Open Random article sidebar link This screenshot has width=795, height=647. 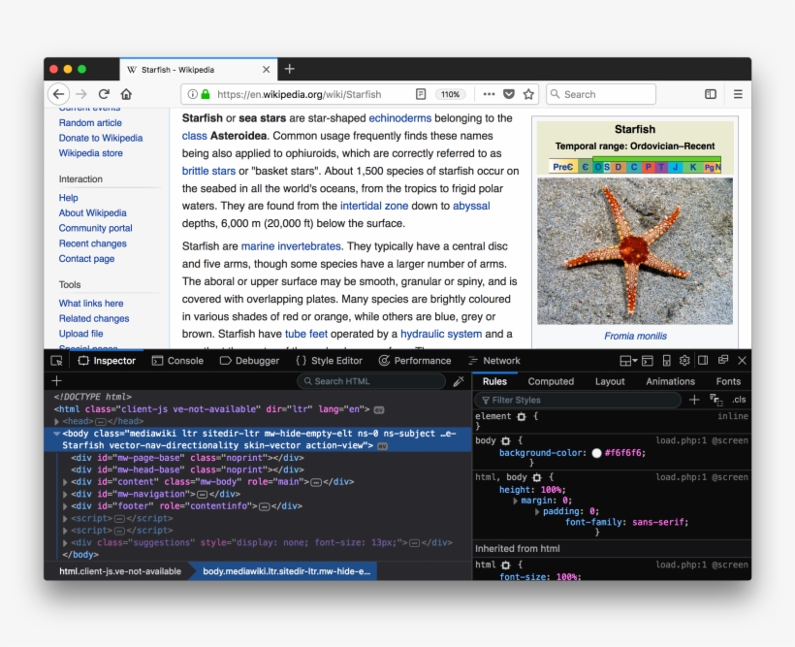[x=90, y=123]
